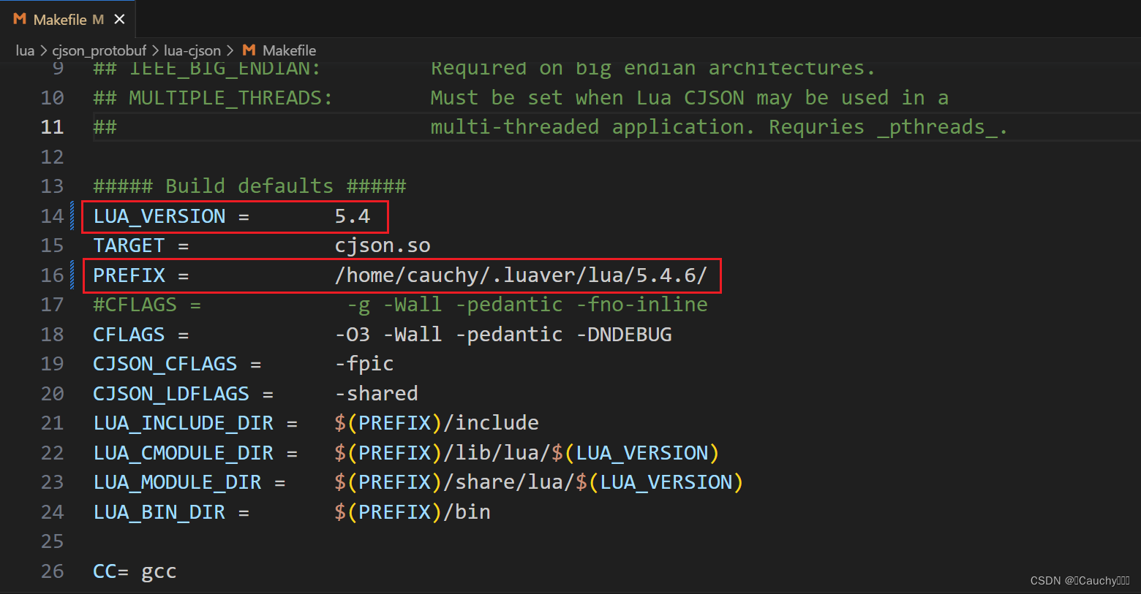The image size is (1141, 594).
Task: Click line number 16
Action: click(52, 275)
